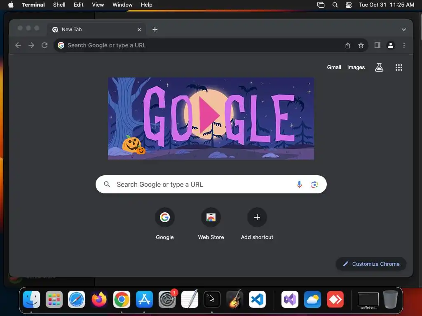422x316 pixels.
Task: Open Chrome's three-dot menu
Action: tap(404, 45)
